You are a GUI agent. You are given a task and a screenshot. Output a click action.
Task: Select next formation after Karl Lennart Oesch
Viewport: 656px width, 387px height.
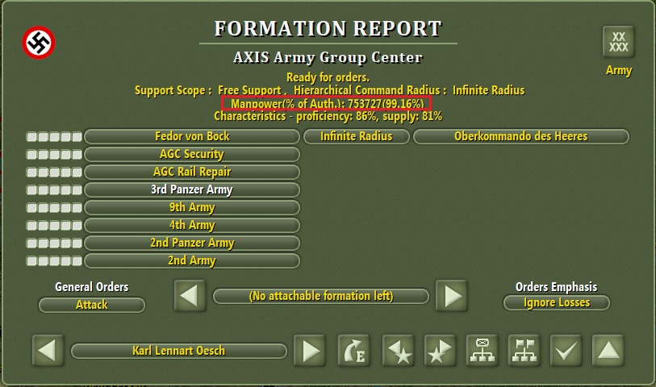310,350
